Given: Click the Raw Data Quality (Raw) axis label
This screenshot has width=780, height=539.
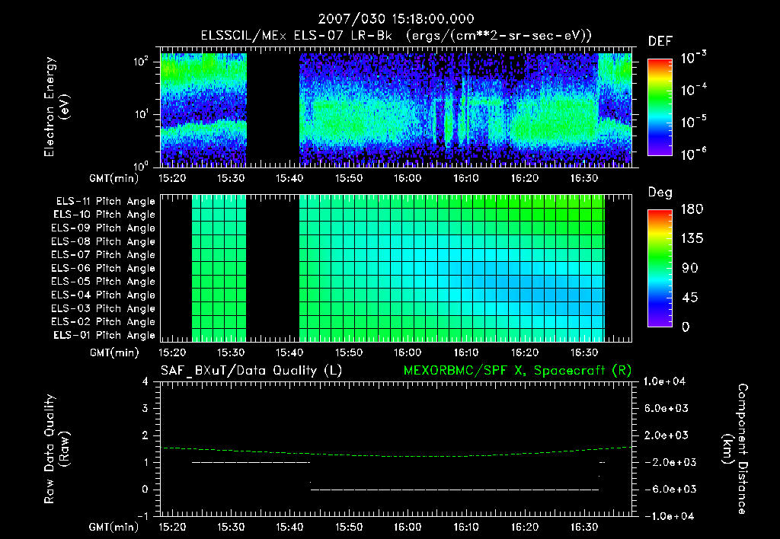Looking at the screenshot, I should (56, 449).
